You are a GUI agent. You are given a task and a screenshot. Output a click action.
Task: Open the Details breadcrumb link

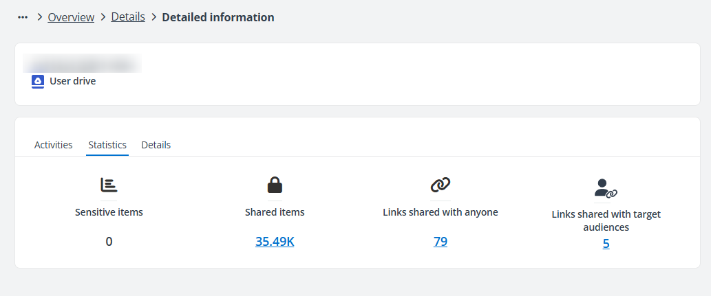coord(128,17)
